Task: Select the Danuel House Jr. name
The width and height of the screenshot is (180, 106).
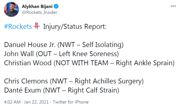Action: [x=30, y=45]
